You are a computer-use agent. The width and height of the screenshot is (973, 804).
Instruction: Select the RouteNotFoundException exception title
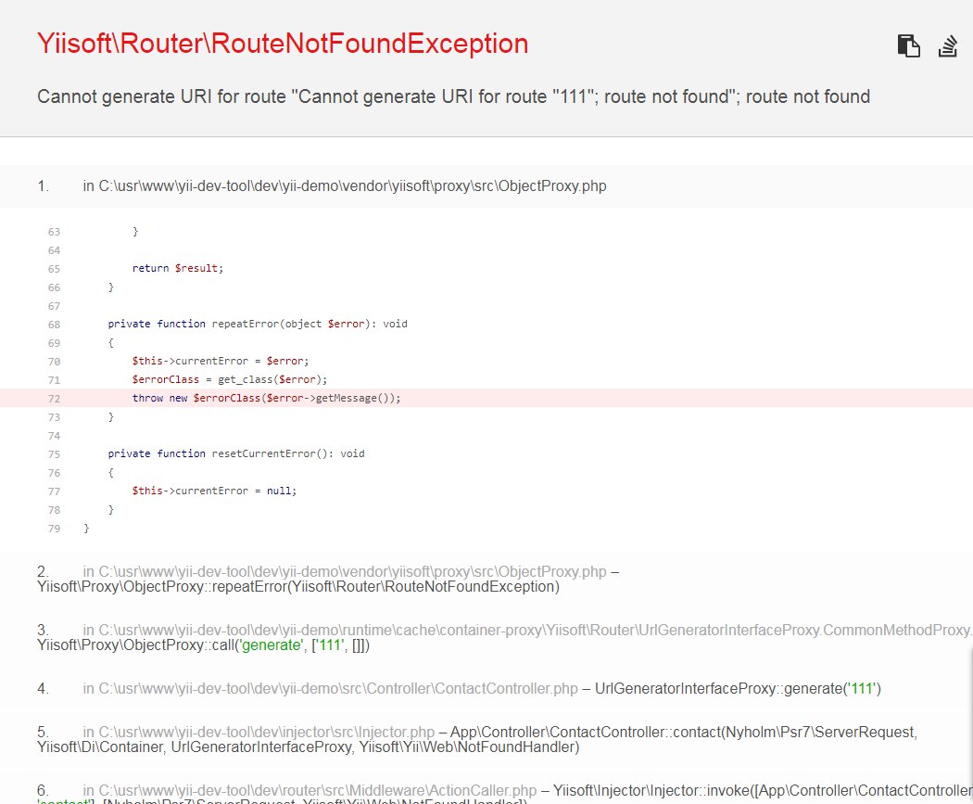pyautogui.click(x=283, y=44)
